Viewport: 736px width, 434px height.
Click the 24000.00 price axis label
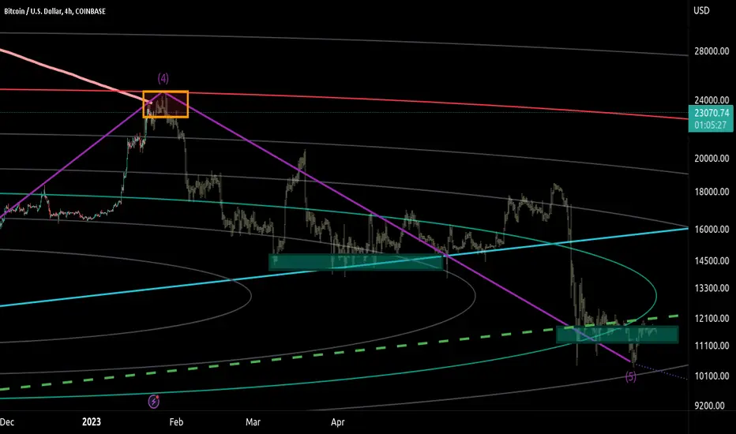point(712,99)
